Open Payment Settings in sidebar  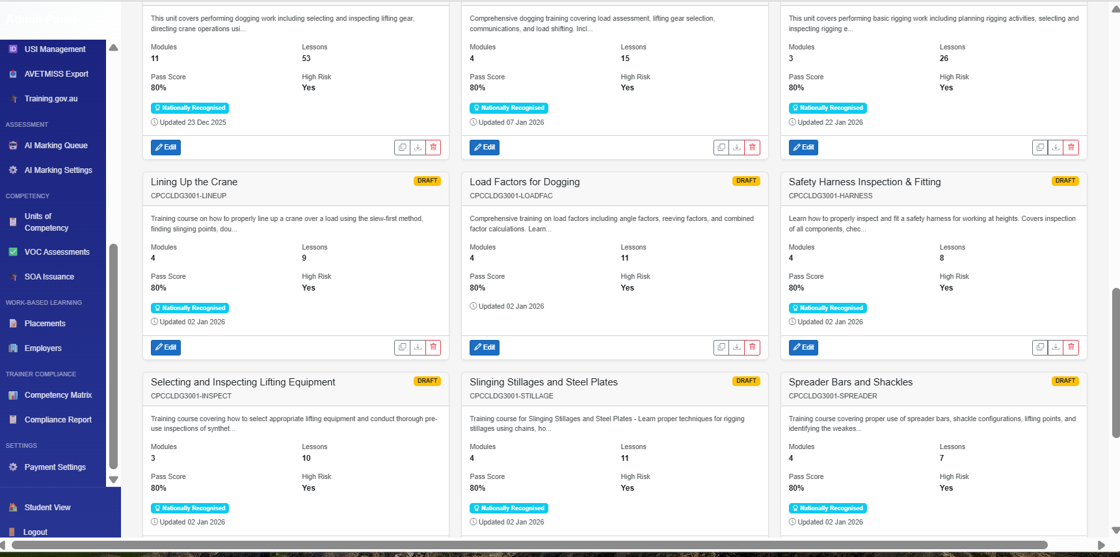53,467
